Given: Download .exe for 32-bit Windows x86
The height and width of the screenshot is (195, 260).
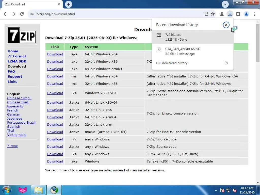Looking at the screenshot, I should (55, 61).
